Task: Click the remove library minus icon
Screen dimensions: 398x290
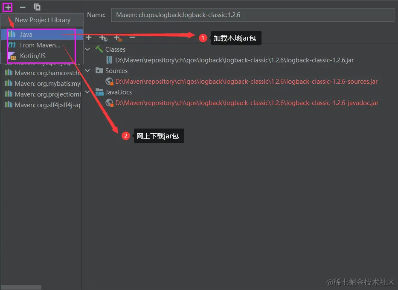Action: click(x=23, y=7)
